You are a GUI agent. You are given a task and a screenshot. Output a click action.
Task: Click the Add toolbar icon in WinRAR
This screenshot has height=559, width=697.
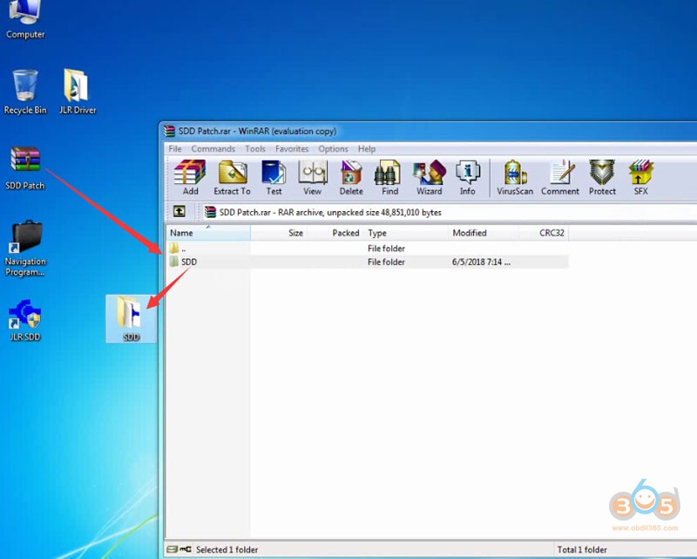point(190,177)
